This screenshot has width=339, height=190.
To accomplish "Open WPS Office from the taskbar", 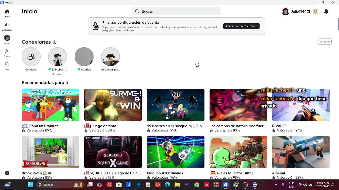I will point(206,185).
